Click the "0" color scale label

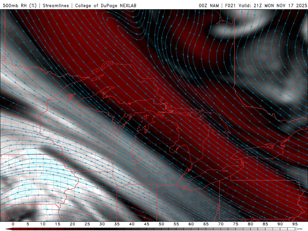13,224
